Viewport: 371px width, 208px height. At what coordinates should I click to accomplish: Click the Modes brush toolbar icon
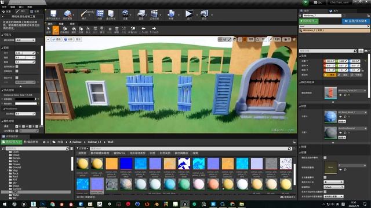tap(84, 14)
